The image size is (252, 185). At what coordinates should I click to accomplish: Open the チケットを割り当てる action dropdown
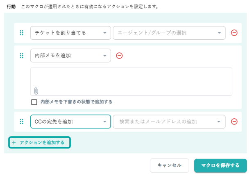pos(70,33)
